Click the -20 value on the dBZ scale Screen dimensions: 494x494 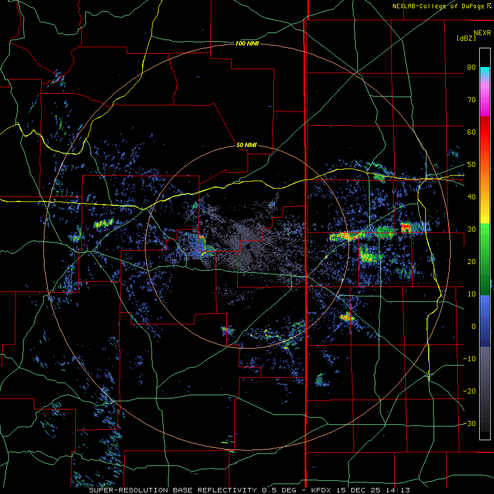pyautogui.click(x=469, y=391)
